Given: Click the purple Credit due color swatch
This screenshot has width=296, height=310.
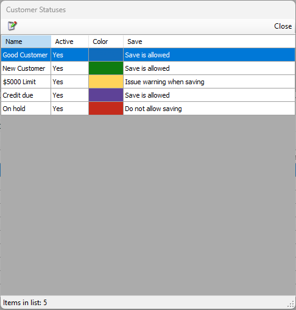Looking at the screenshot, I should [106, 95].
